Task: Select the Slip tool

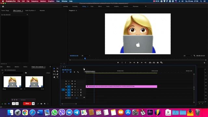Action: click(54, 74)
